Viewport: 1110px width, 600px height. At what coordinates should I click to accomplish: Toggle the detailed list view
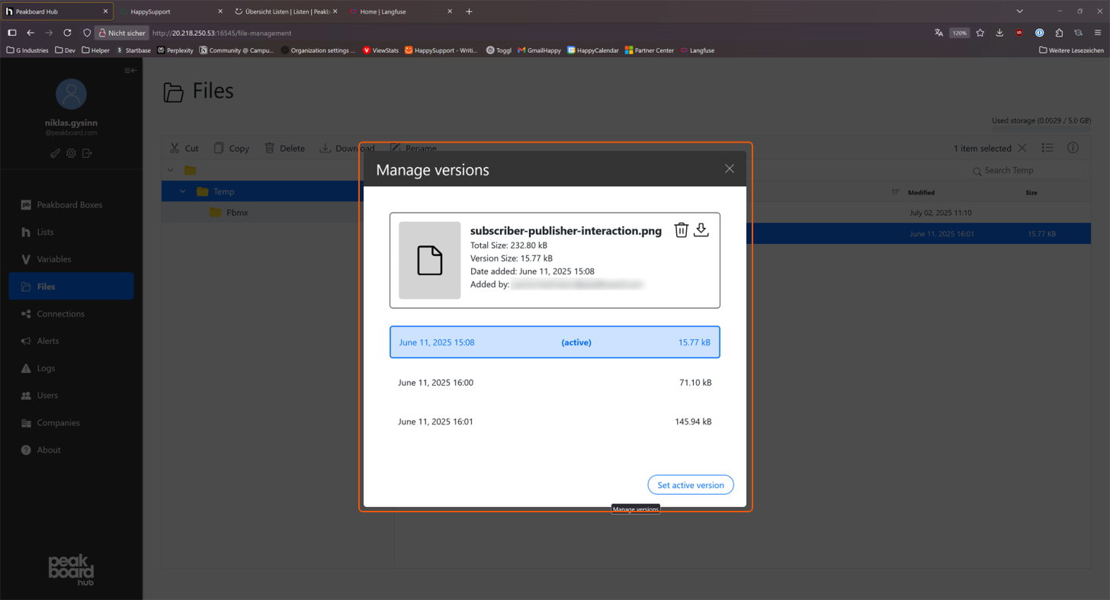pyautogui.click(x=1047, y=148)
